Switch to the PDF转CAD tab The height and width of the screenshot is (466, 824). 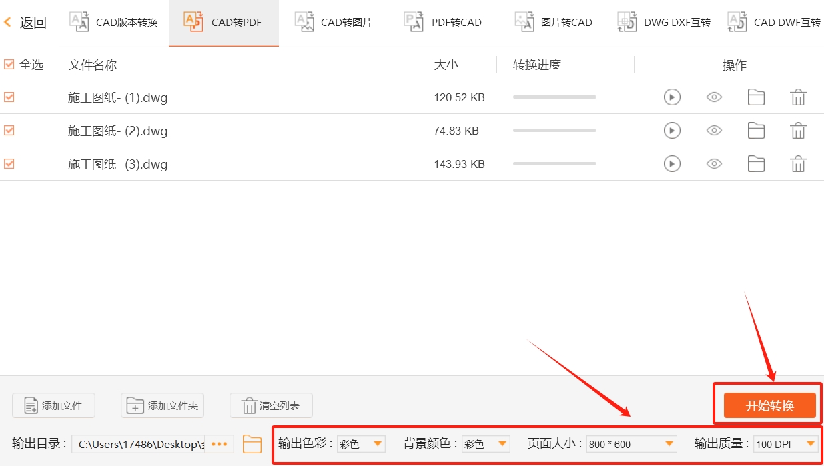point(443,21)
